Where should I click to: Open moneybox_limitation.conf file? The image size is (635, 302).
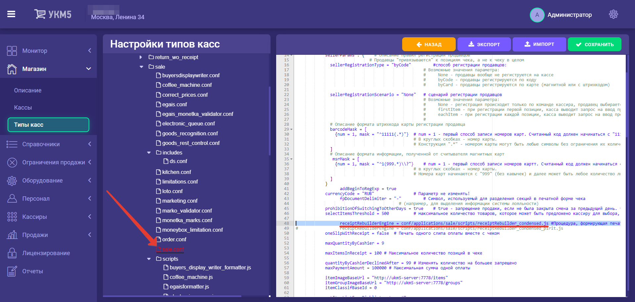(x=192, y=230)
